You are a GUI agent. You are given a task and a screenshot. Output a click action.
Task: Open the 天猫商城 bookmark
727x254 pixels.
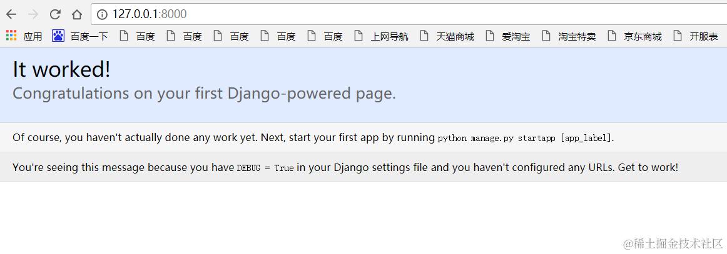click(448, 36)
